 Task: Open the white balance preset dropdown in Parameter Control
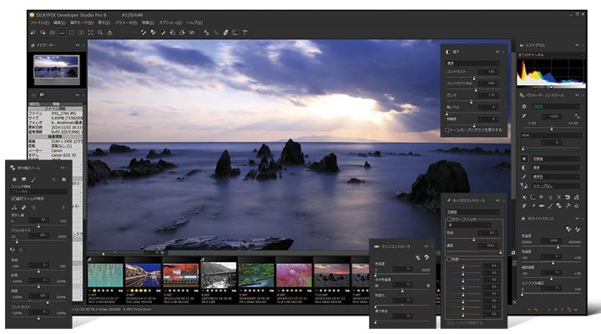click(x=555, y=159)
